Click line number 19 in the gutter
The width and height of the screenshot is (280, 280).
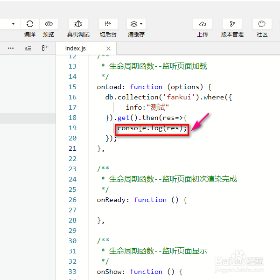tap(72, 128)
